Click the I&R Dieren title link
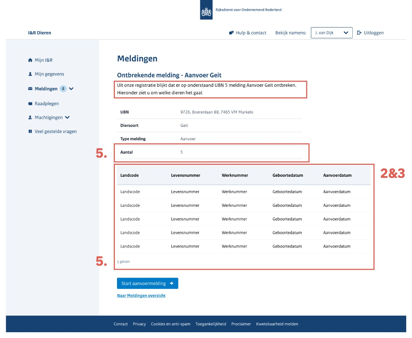 tap(40, 33)
